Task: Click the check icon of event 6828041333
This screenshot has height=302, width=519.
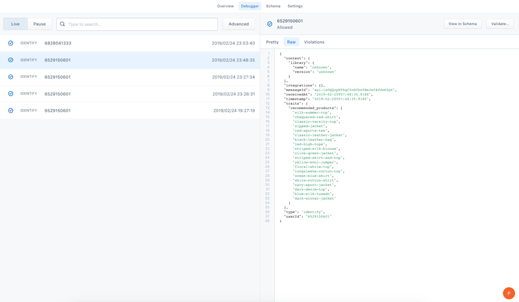Action: 11,43
